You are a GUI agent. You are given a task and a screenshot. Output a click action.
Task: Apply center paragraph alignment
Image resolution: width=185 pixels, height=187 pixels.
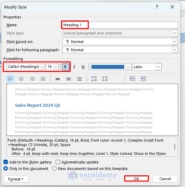(x=21, y=79)
